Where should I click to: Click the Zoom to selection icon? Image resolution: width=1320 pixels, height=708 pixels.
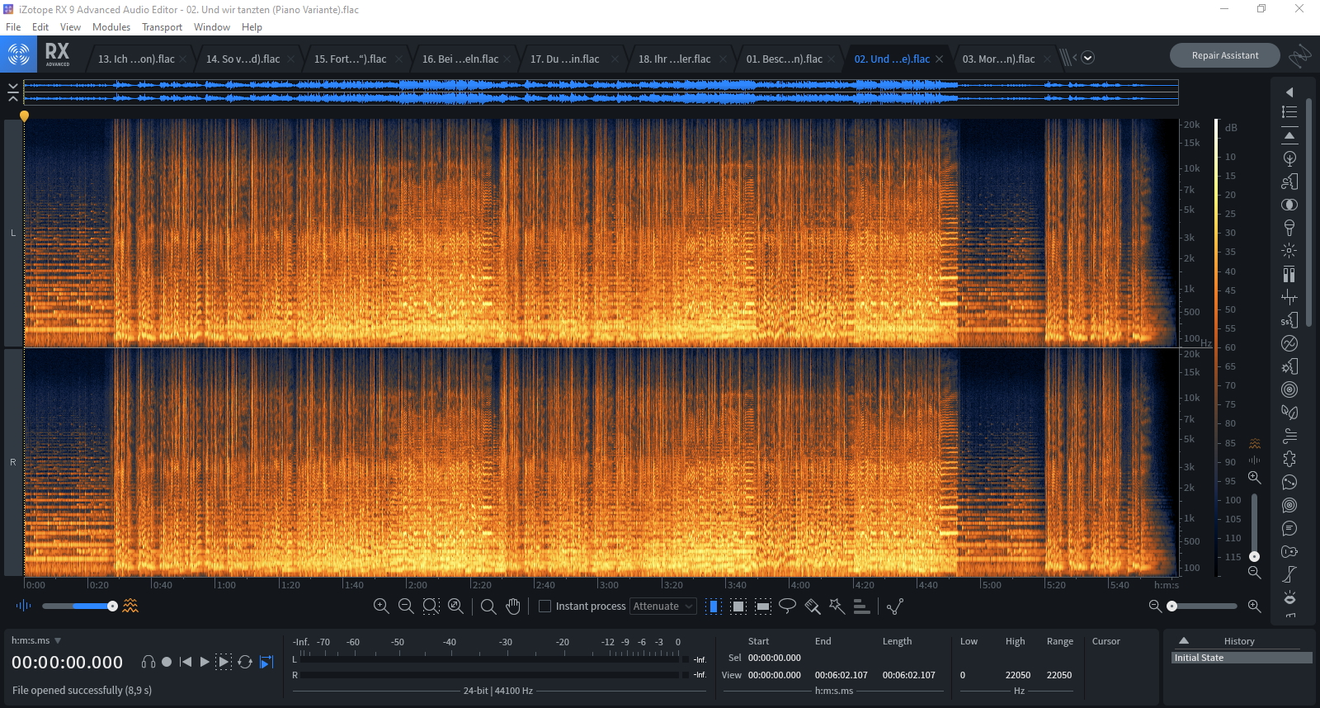pyautogui.click(x=431, y=607)
